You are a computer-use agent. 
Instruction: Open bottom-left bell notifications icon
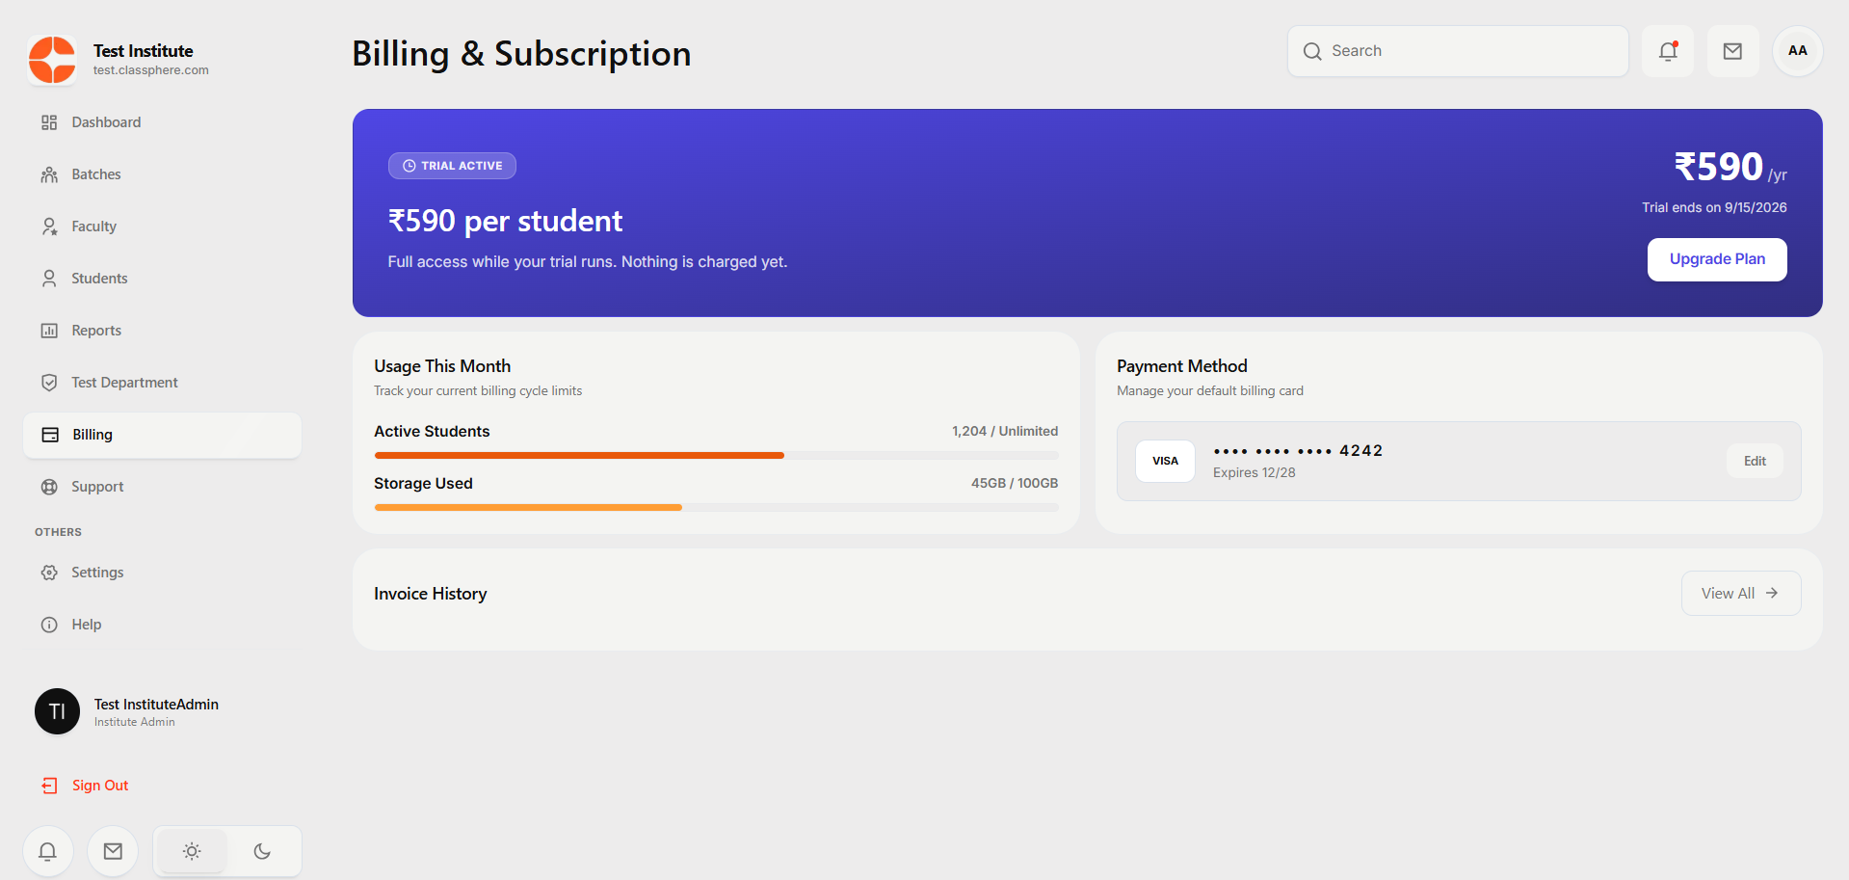pyautogui.click(x=47, y=851)
